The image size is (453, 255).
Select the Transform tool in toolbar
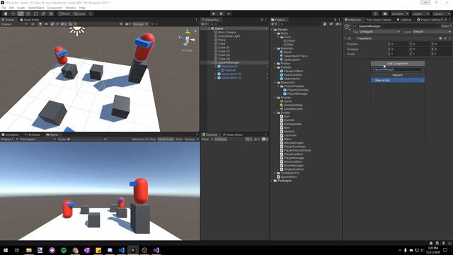43,13
